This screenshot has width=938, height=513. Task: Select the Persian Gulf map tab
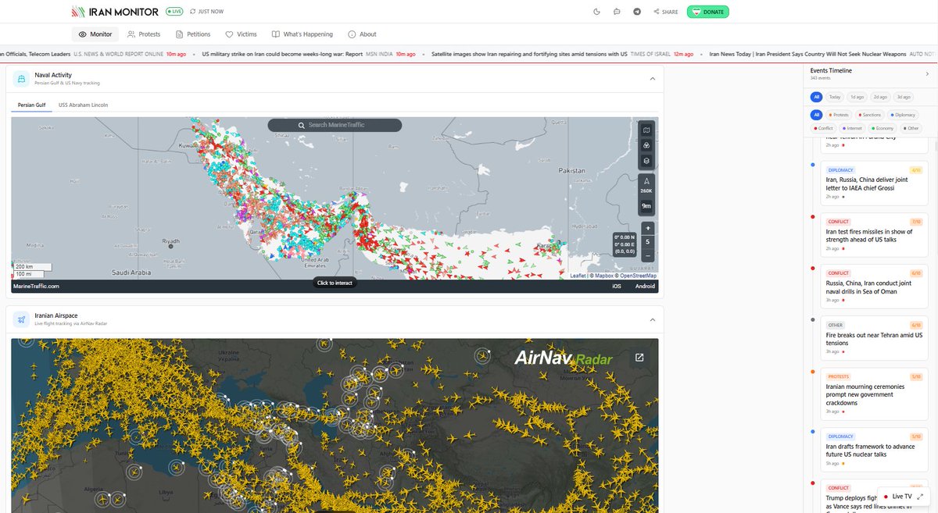click(x=31, y=104)
